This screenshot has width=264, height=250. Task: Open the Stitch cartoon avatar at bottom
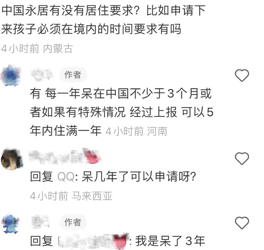coord(10,224)
